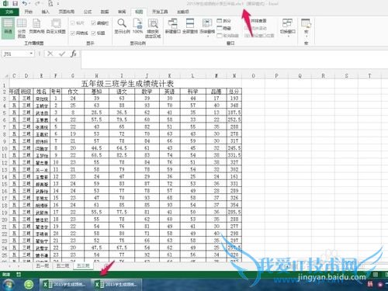This screenshot has width=388, height=291.
Task: Click the 全部重排 arrange all icon
Action: click(x=190, y=26)
